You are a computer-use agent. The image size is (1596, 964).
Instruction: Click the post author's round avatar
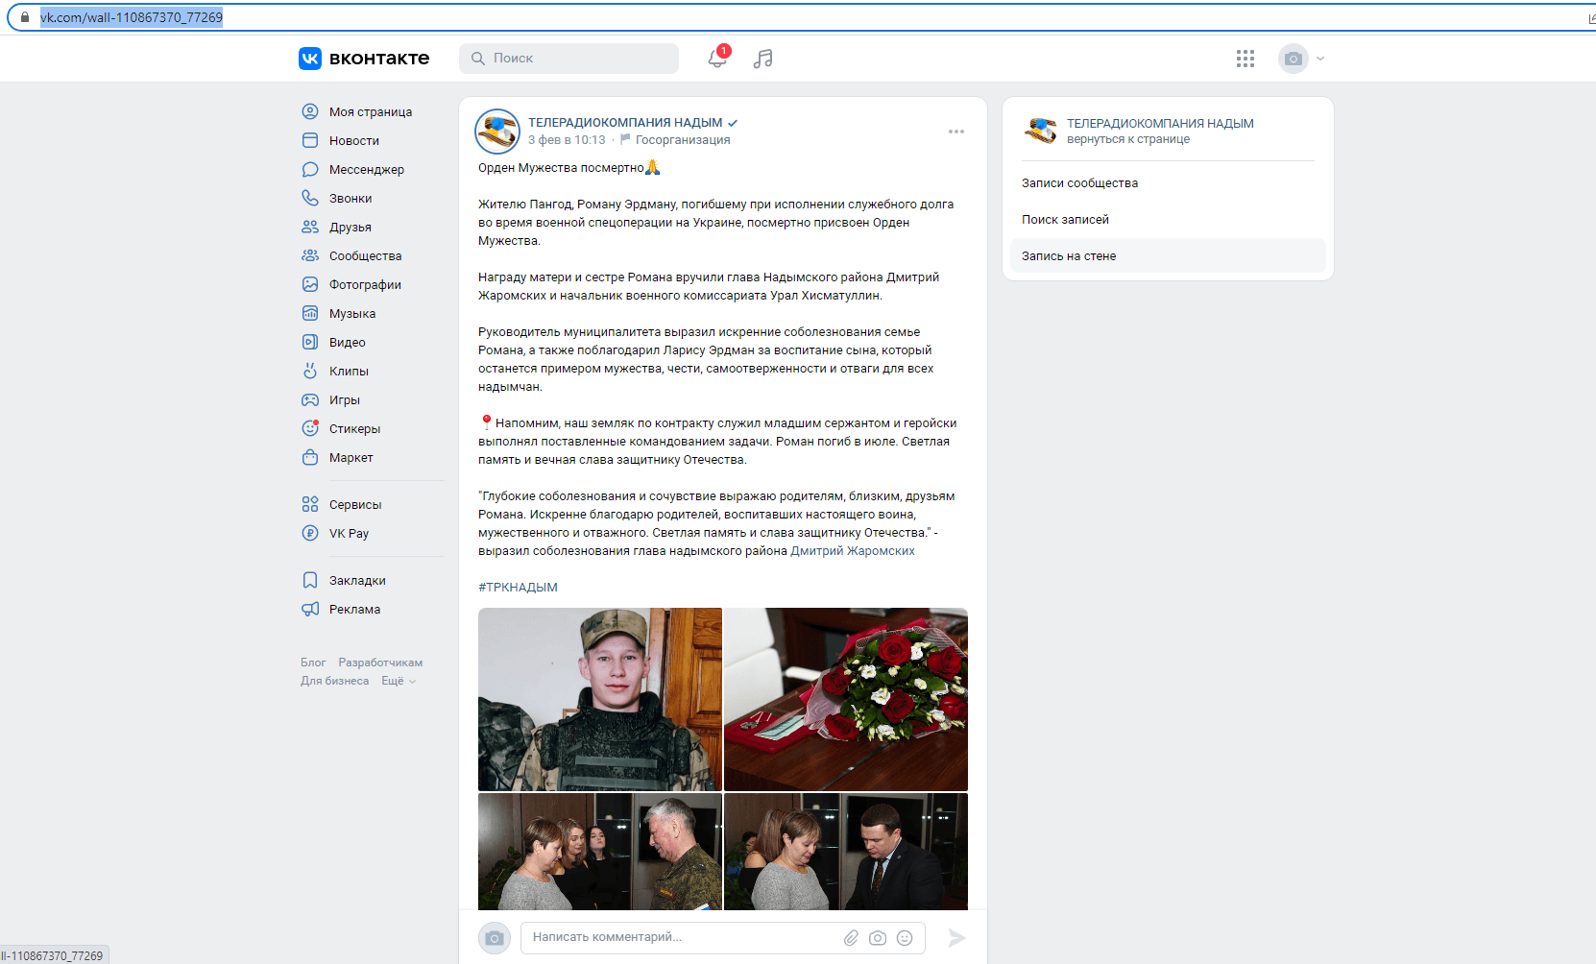(x=497, y=132)
